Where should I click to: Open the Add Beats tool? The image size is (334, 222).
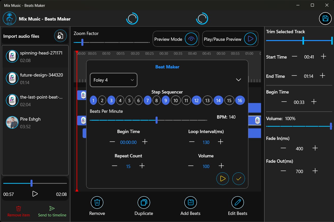(190, 202)
